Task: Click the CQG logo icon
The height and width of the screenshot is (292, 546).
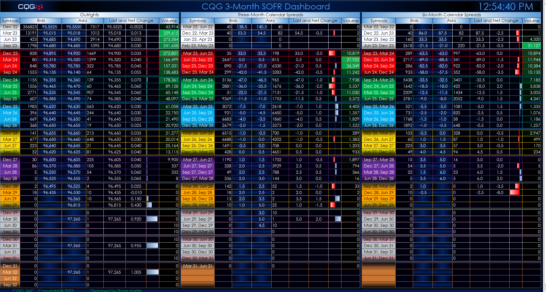Action: click(30, 7)
